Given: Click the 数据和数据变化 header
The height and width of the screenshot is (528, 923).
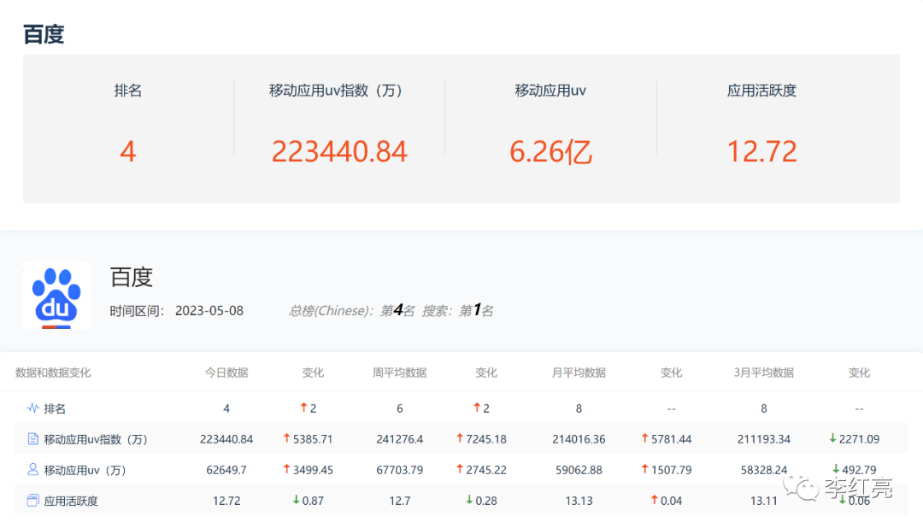Looking at the screenshot, I should click(x=53, y=373).
